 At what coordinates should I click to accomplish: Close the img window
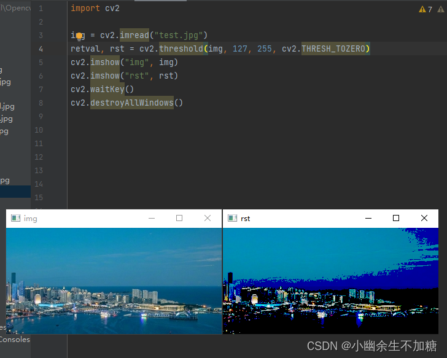208,218
